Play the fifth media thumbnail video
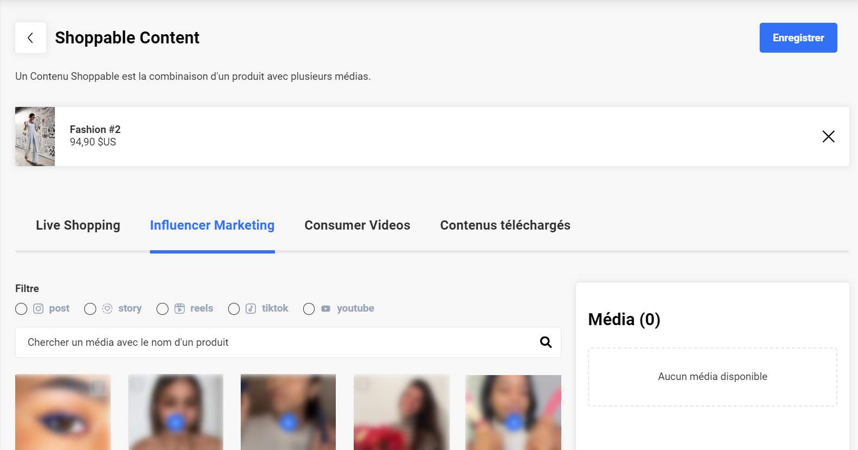This screenshot has width=858, height=450. coord(513,422)
